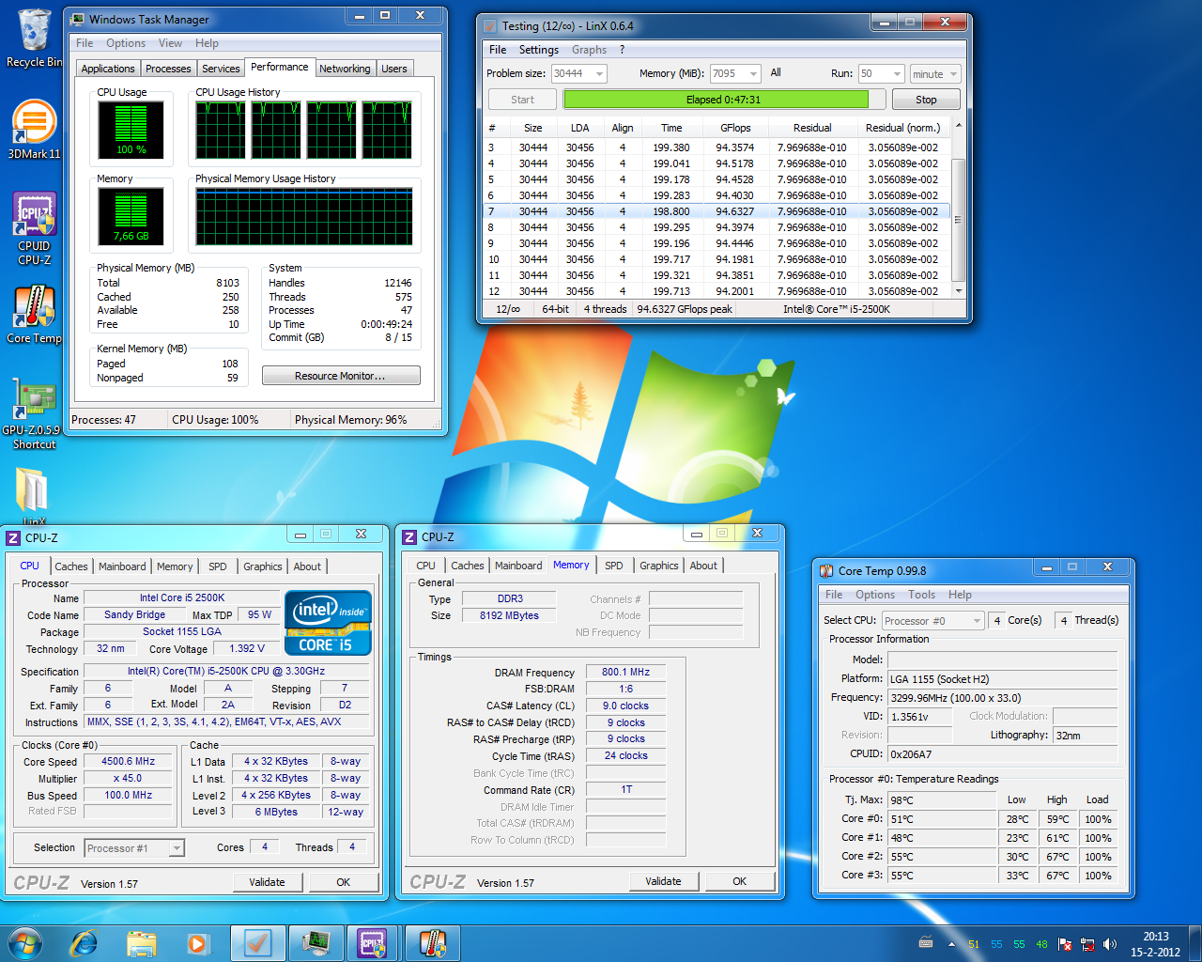The height and width of the screenshot is (962, 1202).
Task: Open Windows Media Player from the taskbar
Action: [197, 942]
